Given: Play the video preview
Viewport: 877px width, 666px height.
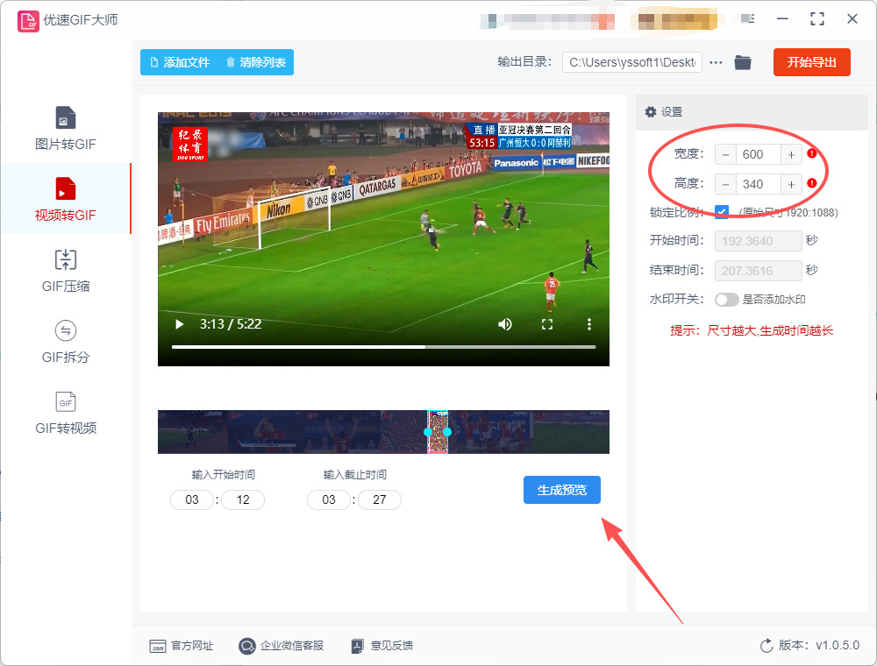Looking at the screenshot, I should pyautogui.click(x=179, y=324).
